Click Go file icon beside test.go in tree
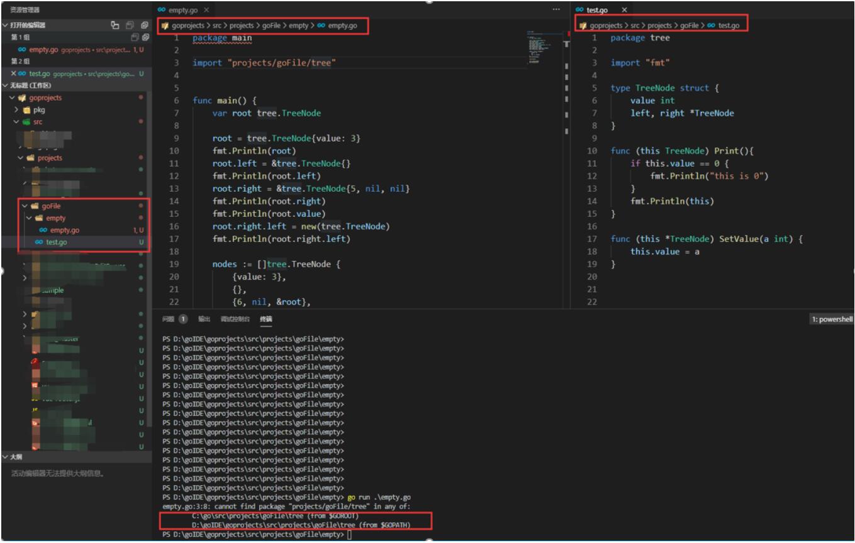This screenshot has width=855, height=543. (40, 242)
